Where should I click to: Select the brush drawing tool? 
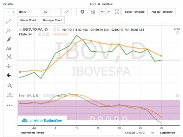[x=9, y=39]
